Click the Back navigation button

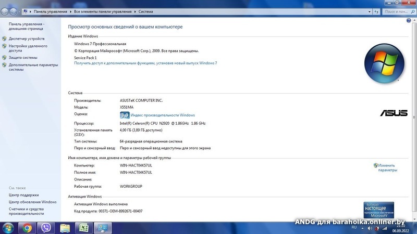[x=5, y=11]
